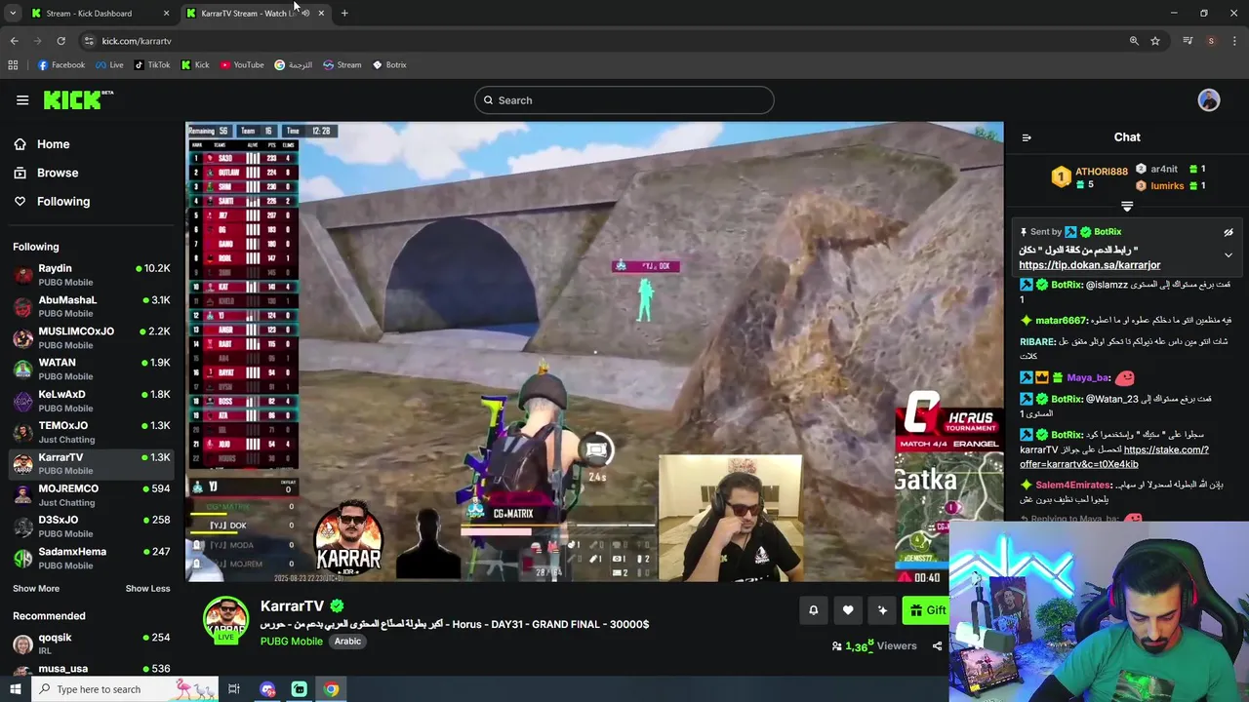Go back with browser back arrow
Screen dimensions: 1249x702
coord(15,41)
